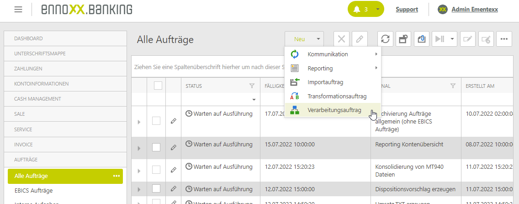Open the Status filter dropdown below the header
Image resolution: width=519 pixels, height=204 pixels.
click(254, 99)
